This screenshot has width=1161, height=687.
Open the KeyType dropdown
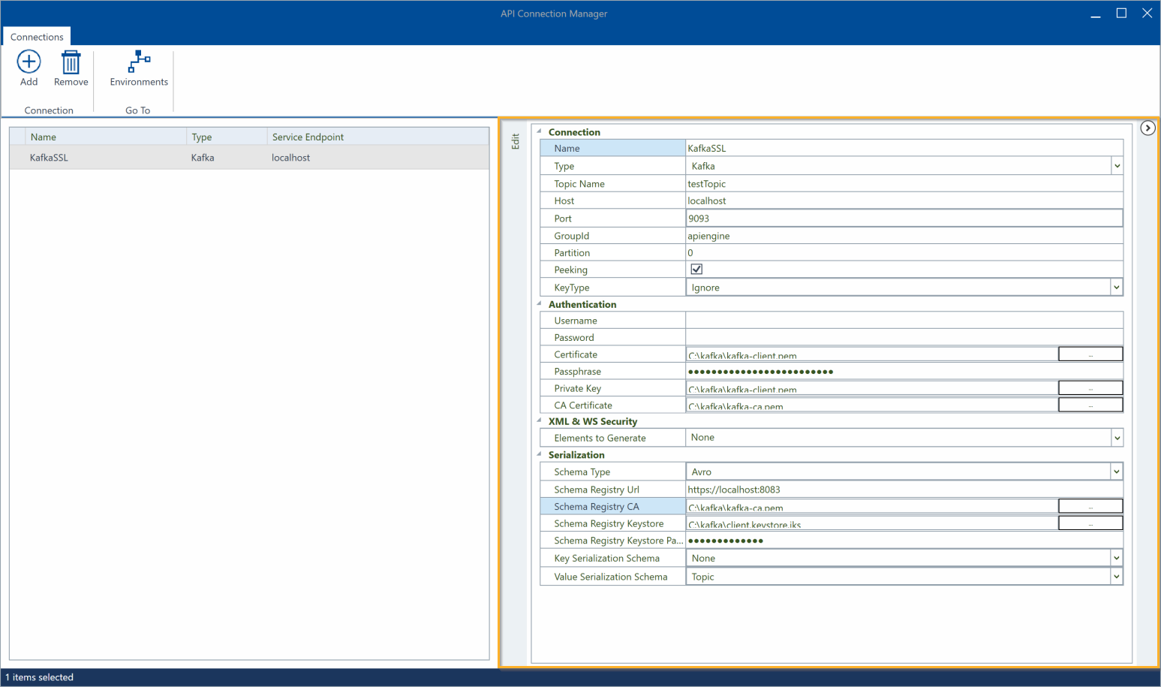pos(1116,288)
